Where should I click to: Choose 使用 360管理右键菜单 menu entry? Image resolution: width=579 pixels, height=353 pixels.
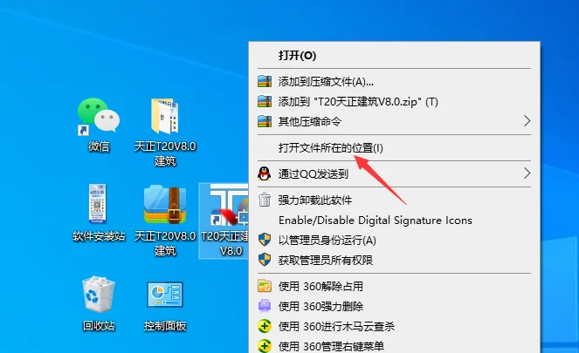click(394, 346)
